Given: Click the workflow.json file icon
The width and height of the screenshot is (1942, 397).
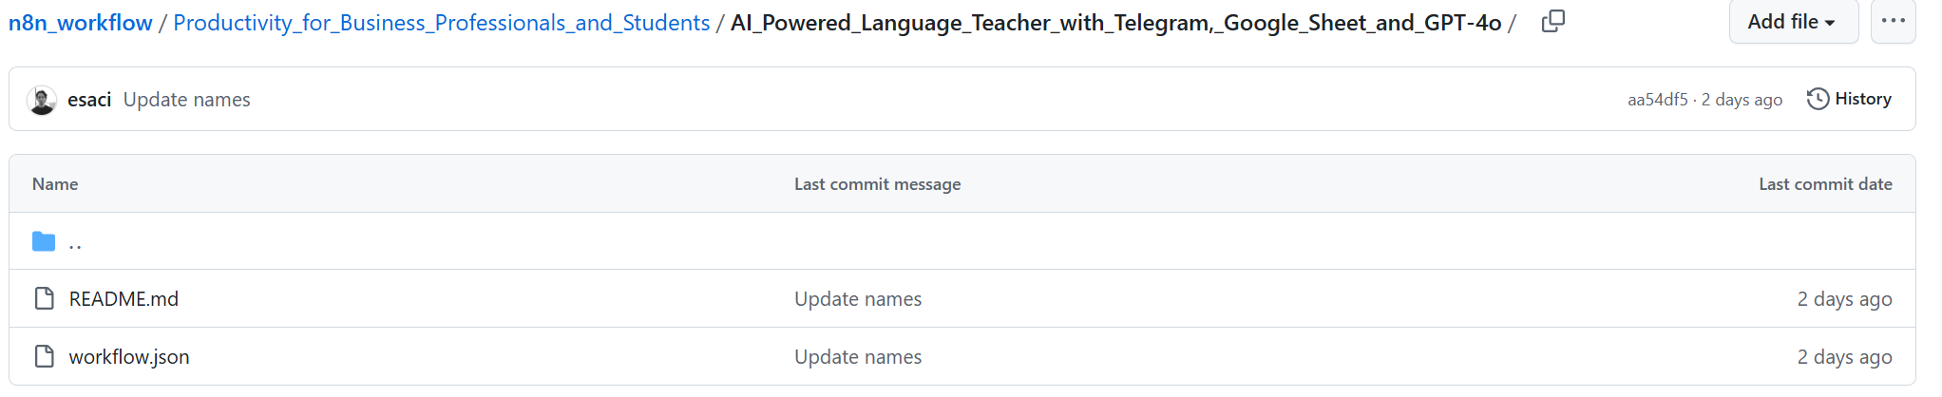Looking at the screenshot, I should click(44, 357).
